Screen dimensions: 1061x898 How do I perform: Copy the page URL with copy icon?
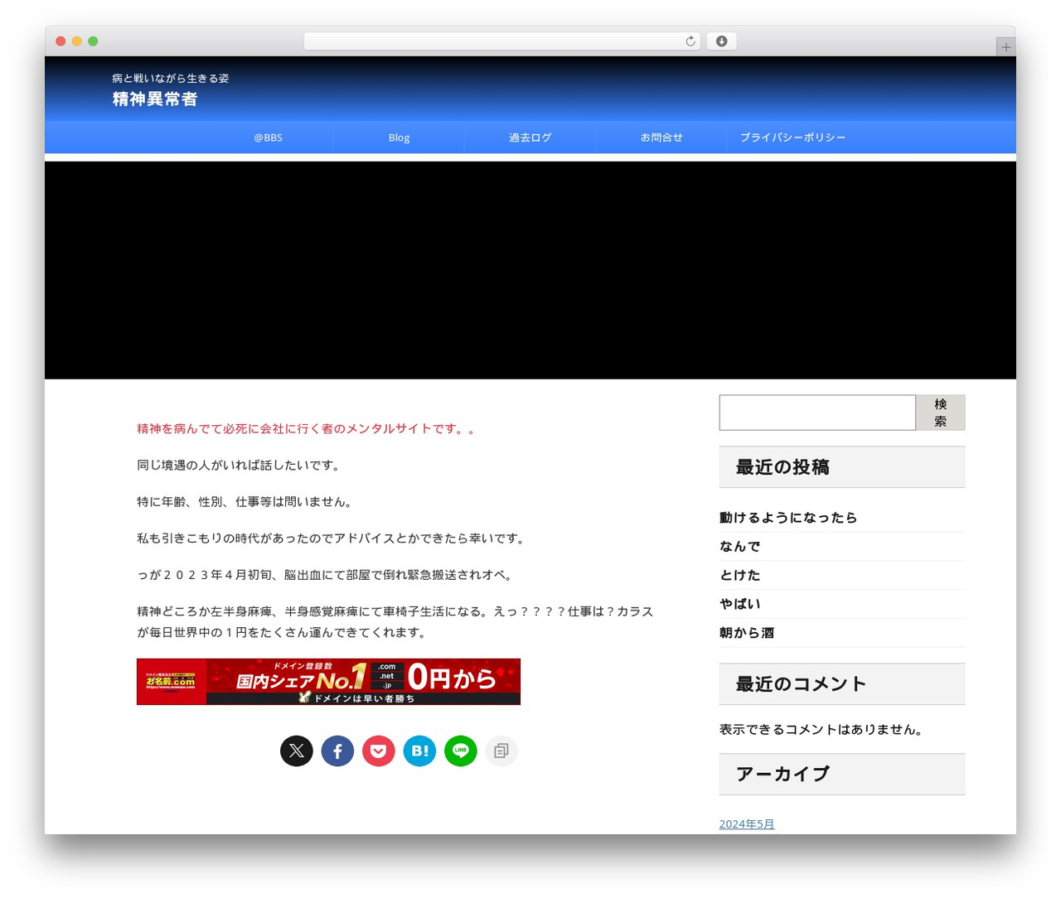[x=501, y=751]
